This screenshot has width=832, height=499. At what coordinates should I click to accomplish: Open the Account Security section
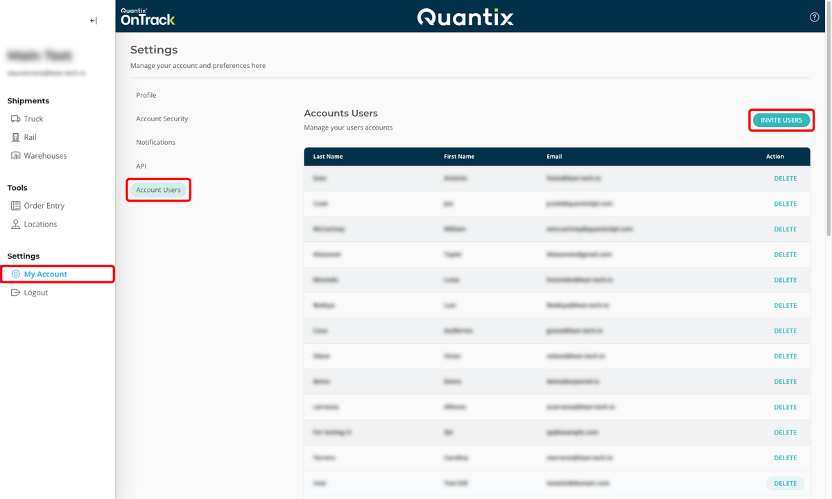(162, 119)
